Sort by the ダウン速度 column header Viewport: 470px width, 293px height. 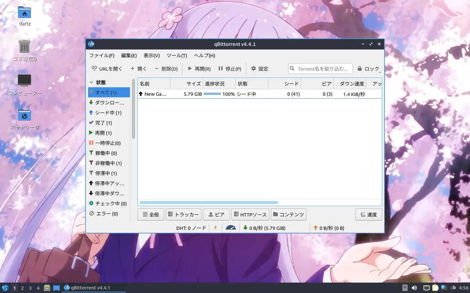pos(350,84)
